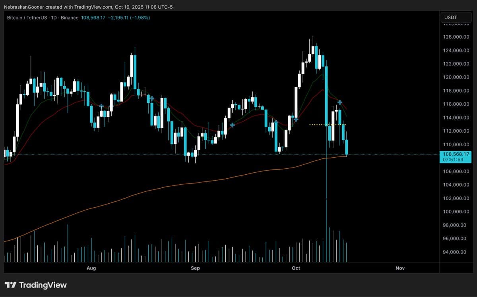Click the −1.98% change value in the legend
The width and height of the screenshot is (477, 297).
(x=140, y=17)
